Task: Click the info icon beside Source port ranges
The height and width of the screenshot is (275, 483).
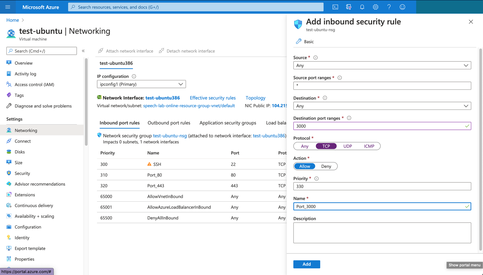Action: pyautogui.click(x=340, y=78)
